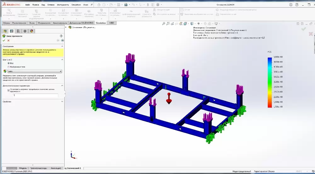
Task: Select the Все radio button
Action: (9, 63)
